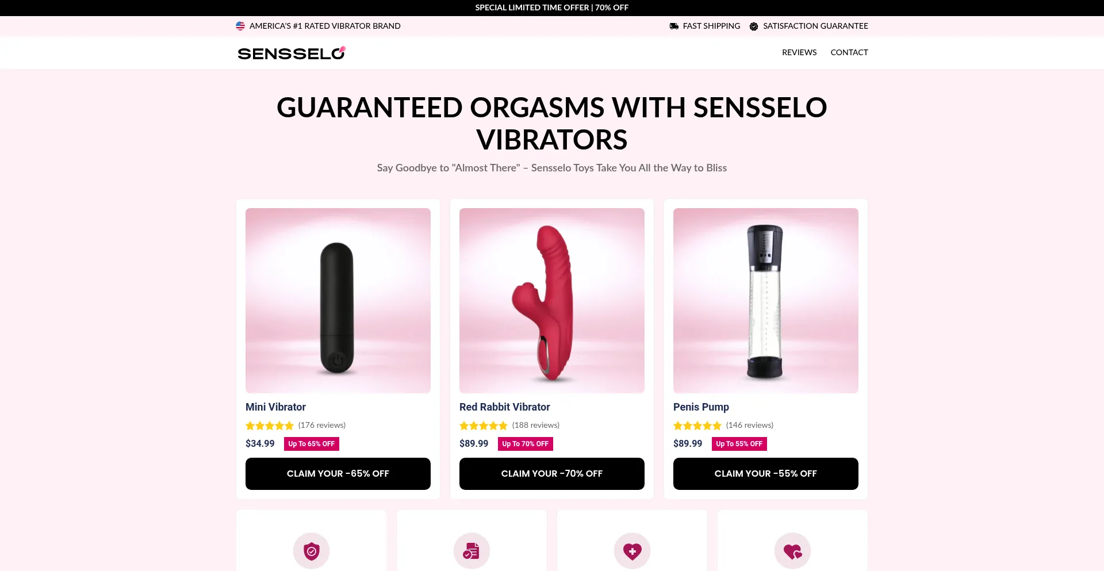Click the double hearts feature icon
The image size is (1104, 571).
(x=792, y=551)
